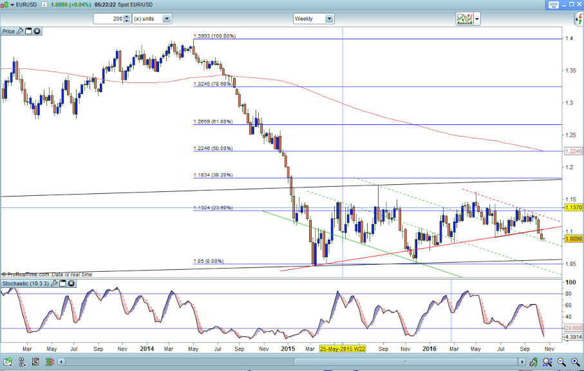Screen dimensions: 584x371
Task: Open Stochastic indicator settings wrench
Action: pyautogui.click(x=54, y=283)
